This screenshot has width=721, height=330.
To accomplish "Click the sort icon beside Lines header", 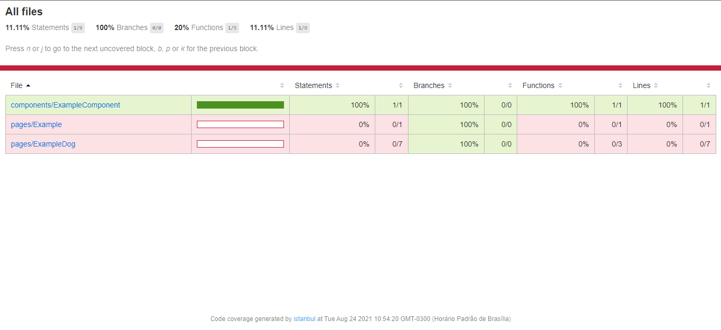I will tap(656, 85).
